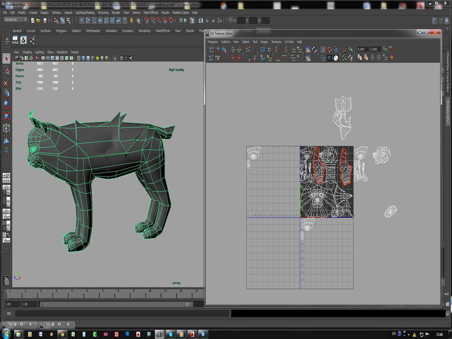Screen dimensions: 452x339
Task: Click the Scale tool in the toolbox
Action: pyautogui.click(x=6, y=115)
